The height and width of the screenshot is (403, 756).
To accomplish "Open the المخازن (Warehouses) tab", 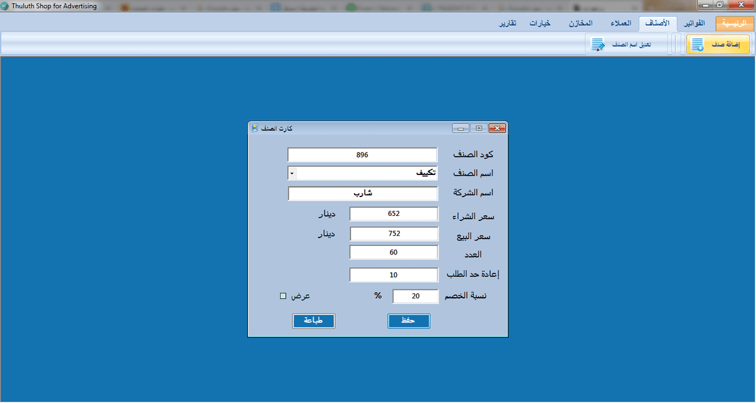I will 580,23.
